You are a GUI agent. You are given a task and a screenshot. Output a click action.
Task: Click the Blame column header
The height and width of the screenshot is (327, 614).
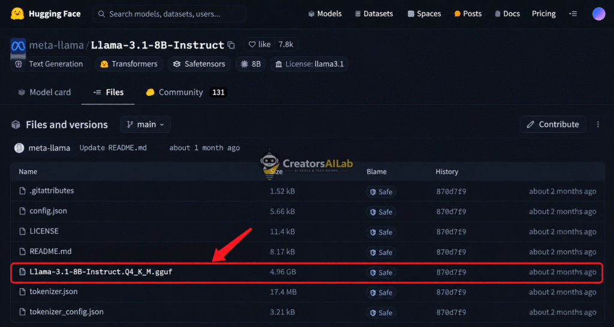click(377, 171)
